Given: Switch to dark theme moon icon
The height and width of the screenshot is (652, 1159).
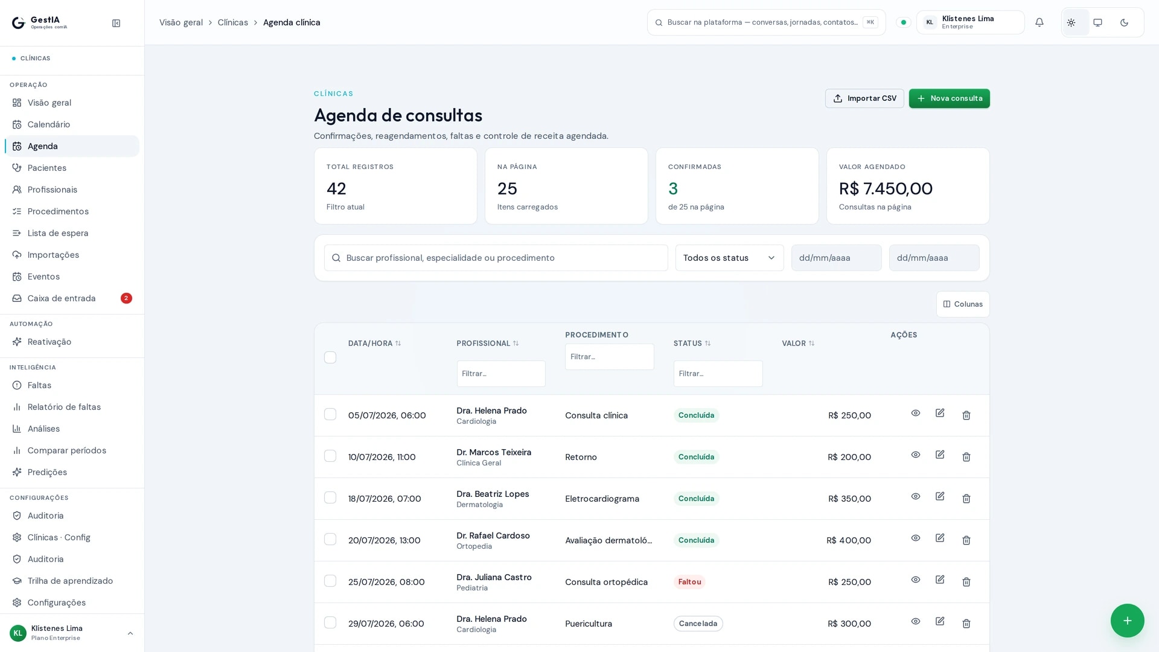Looking at the screenshot, I should (x=1124, y=22).
